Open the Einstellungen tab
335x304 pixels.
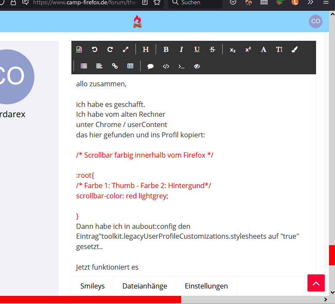tap(206, 286)
